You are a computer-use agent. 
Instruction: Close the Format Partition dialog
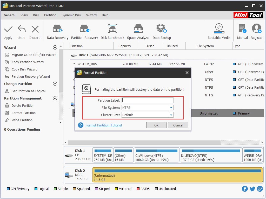click(x=187, y=73)
